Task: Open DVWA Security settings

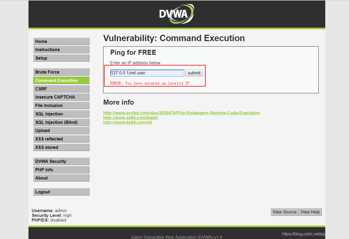Action: [x=61, y=161]
